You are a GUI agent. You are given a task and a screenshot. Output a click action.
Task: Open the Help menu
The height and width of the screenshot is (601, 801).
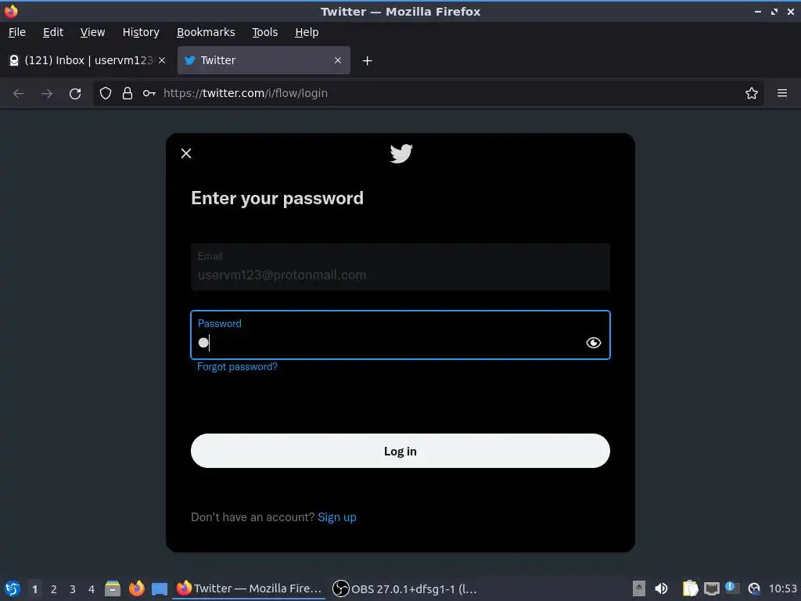coord(307,32)
